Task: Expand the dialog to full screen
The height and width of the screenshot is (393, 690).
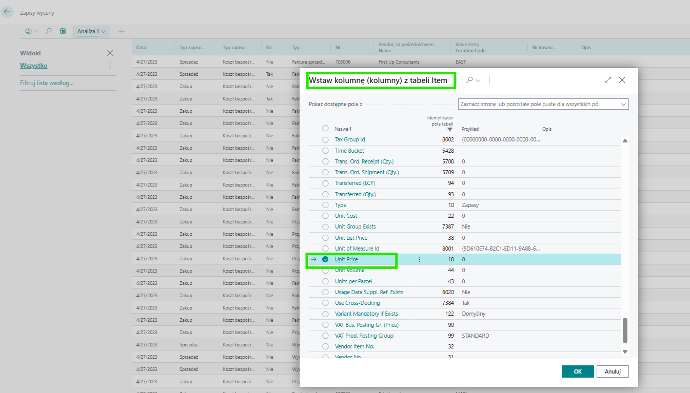Action: [608, 80]
